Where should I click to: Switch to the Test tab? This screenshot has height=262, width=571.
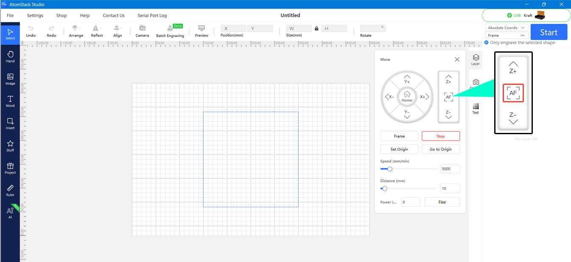(x=476, y=109)
